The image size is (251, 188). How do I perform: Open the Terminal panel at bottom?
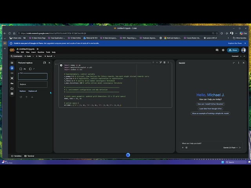pyautogui.click(x=29, y=156)
